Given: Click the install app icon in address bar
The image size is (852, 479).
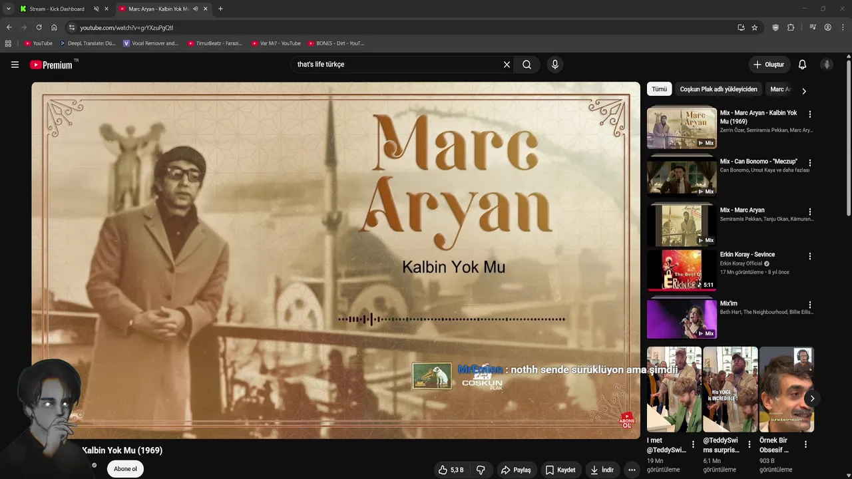Looking at the screenshot, I should [x=741, y=27].
